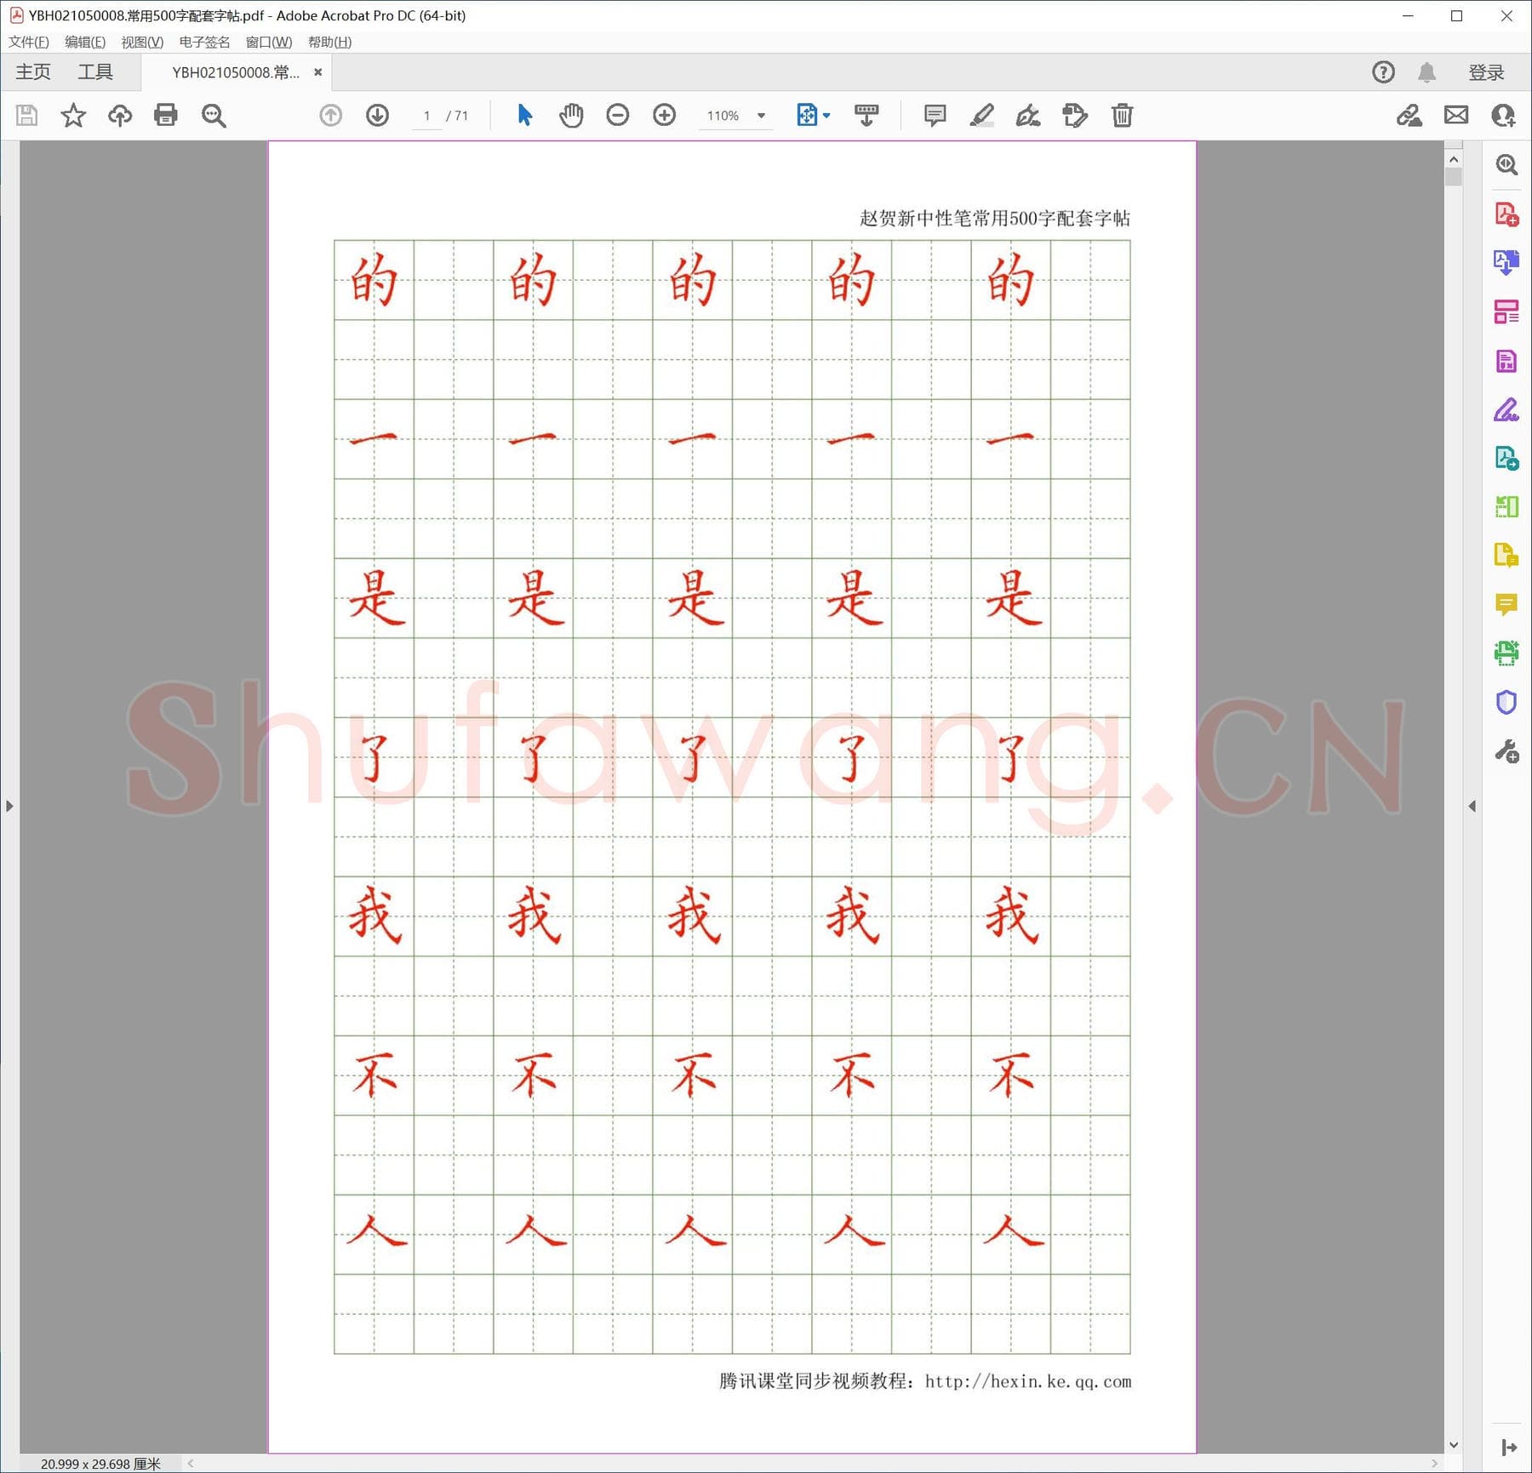Click the 登录 sign-in button

(x=1486, y=72)
